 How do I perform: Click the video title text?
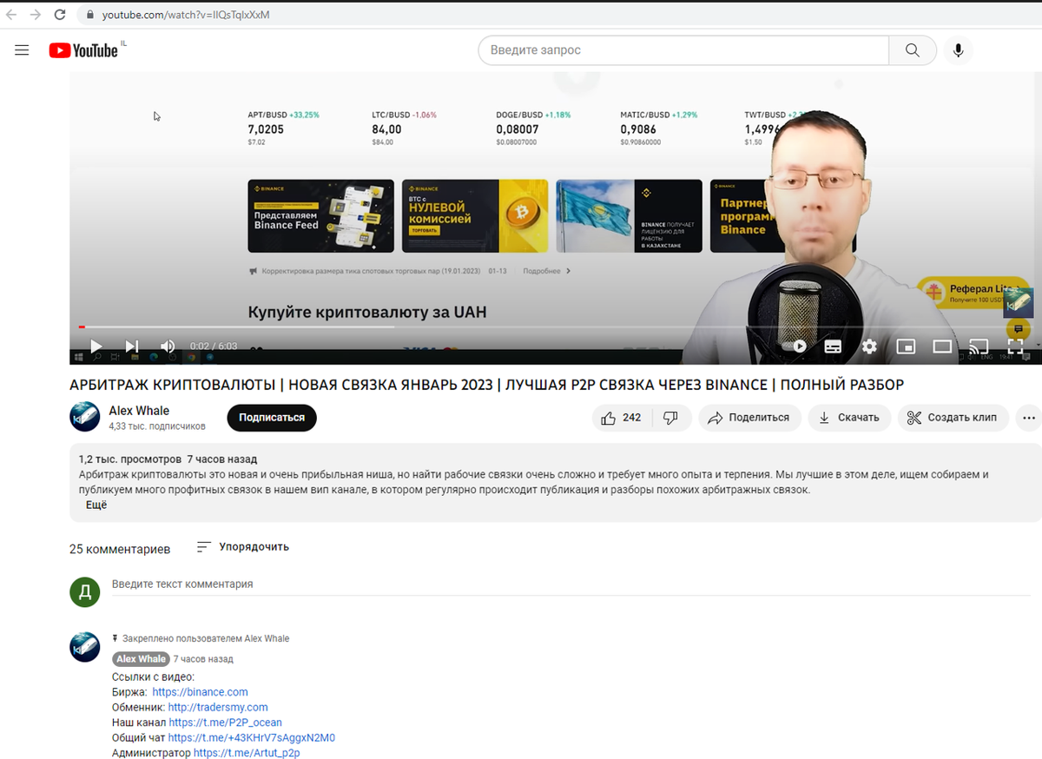coord(486,385)
